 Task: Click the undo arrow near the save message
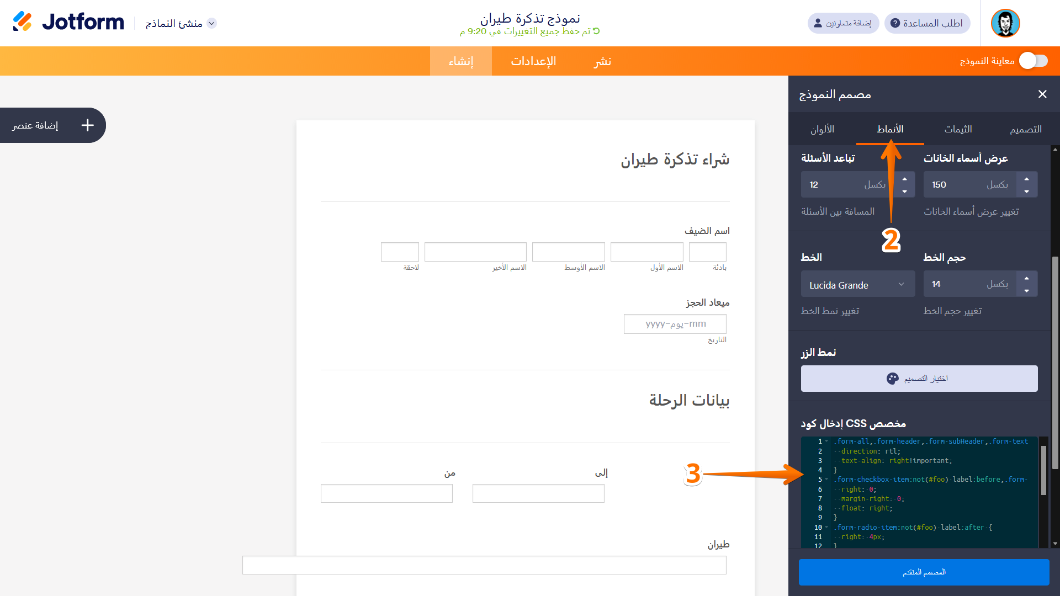coord(597,31)
